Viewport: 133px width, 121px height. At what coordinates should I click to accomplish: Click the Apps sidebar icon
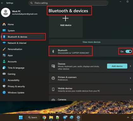4,55
